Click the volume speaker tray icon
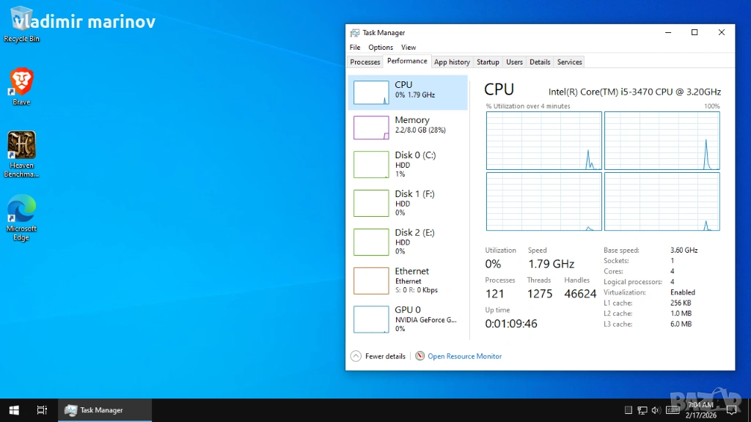Image resolution: width=751 pixels, height=422 pixels. pyautogui.click(x=656, y=410)
